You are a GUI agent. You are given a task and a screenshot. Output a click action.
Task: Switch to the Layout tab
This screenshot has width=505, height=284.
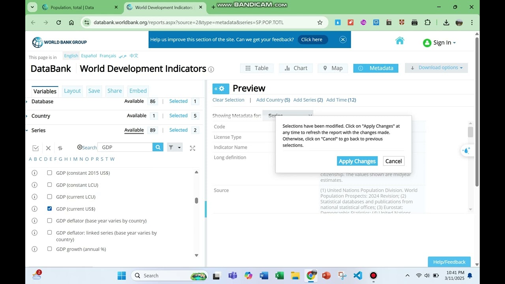[72, 91]
